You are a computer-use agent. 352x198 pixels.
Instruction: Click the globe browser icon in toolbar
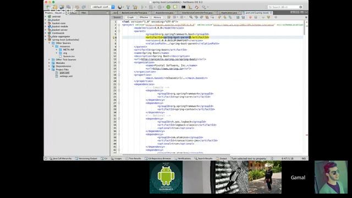pyautogui.click(x=120, y=7)
